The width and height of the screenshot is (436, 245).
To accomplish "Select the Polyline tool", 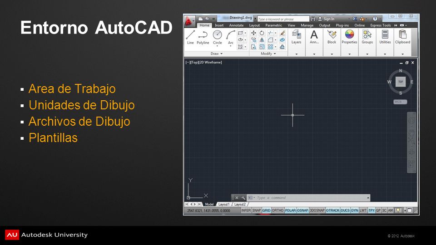I will [203, 37].
